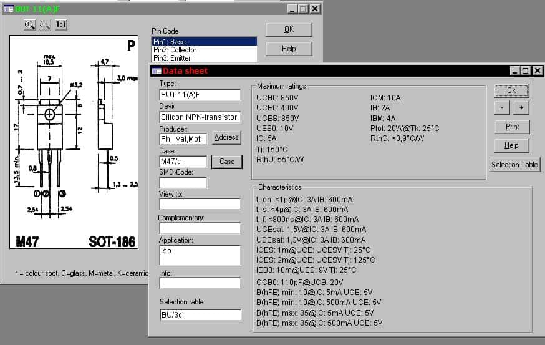
Task: Click the UBEsat: 1,3V characteristic line
Action: pyautogui.click(x=311, y=240)
